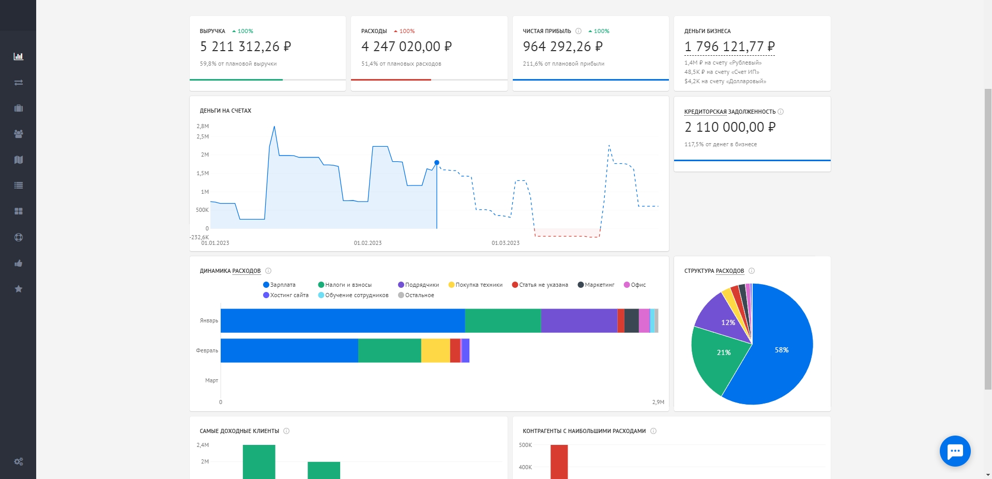Click the 1 796 121,77 ₽ business money link

pyautogui.click(x=729, y=47)
